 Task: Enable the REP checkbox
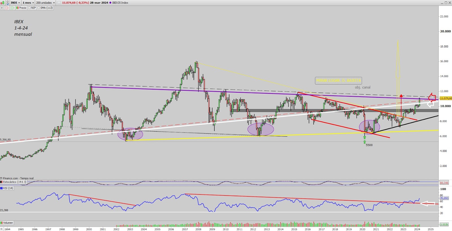tap(29, 8)
